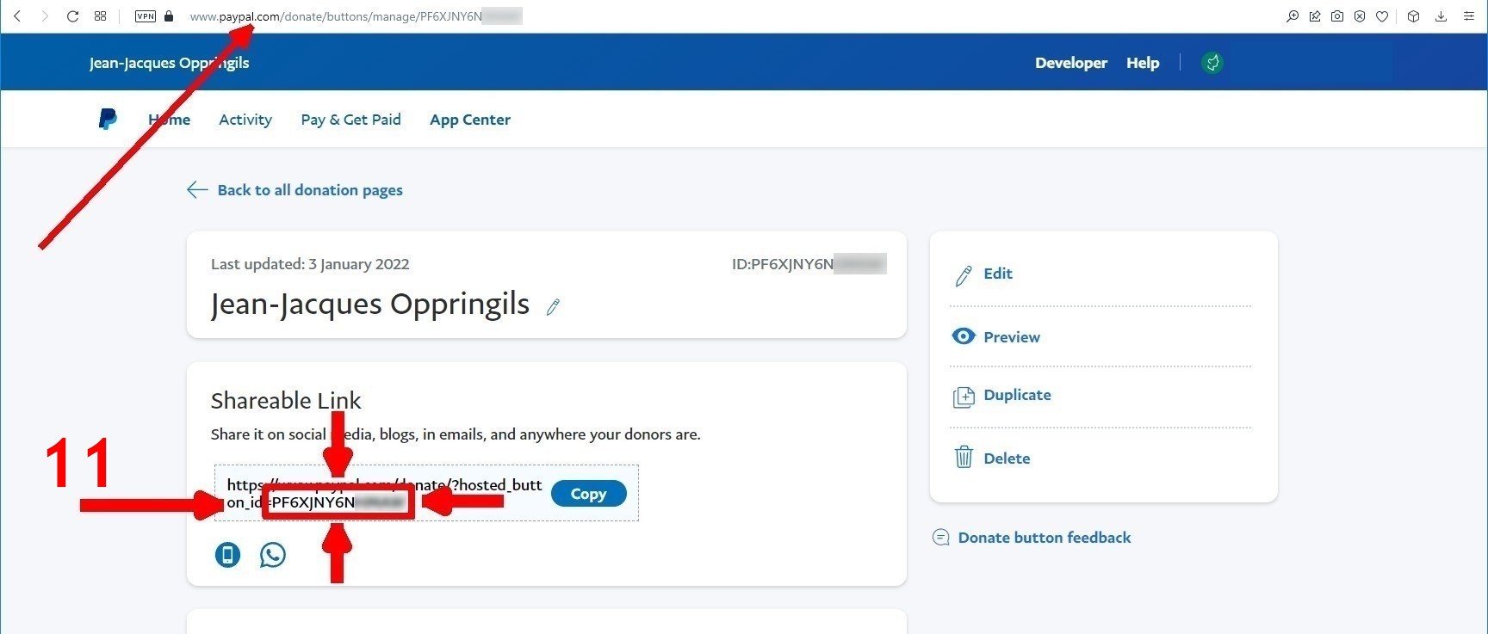Go back to the previous browser page
Screen dimensions: 1488x634
coord(17,16)
